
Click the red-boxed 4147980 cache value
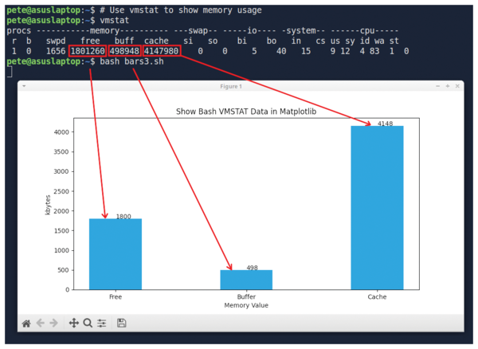click(x=162, y=51)
